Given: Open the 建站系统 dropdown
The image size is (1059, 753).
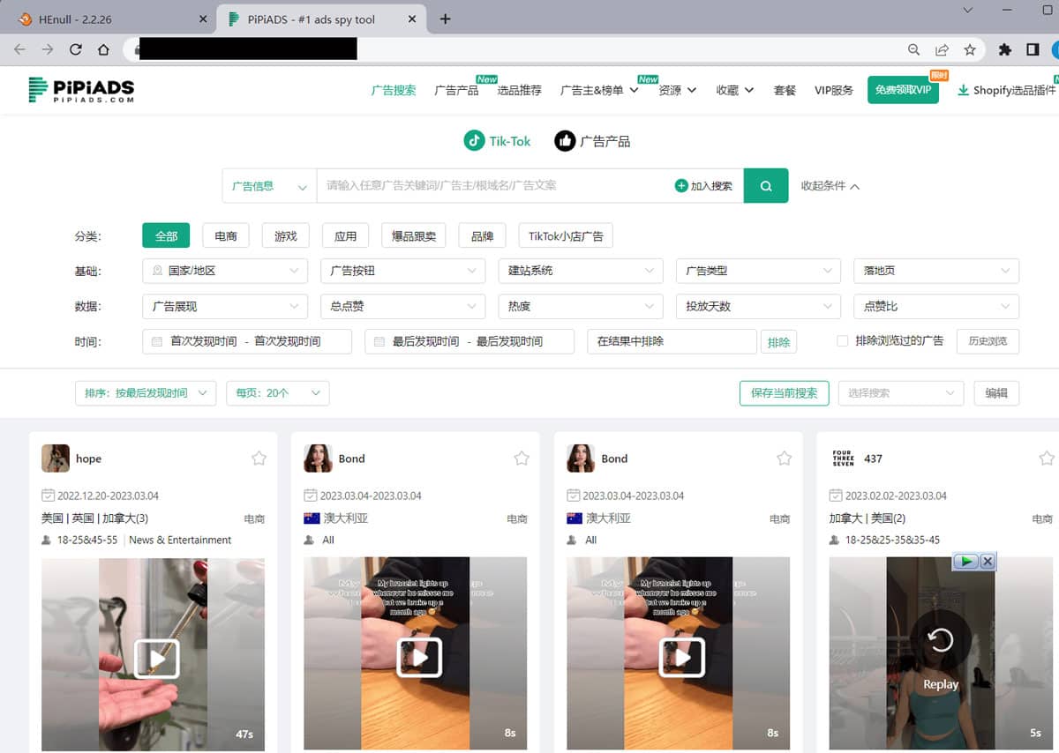Looking at the screenshot, I should 581,271.
